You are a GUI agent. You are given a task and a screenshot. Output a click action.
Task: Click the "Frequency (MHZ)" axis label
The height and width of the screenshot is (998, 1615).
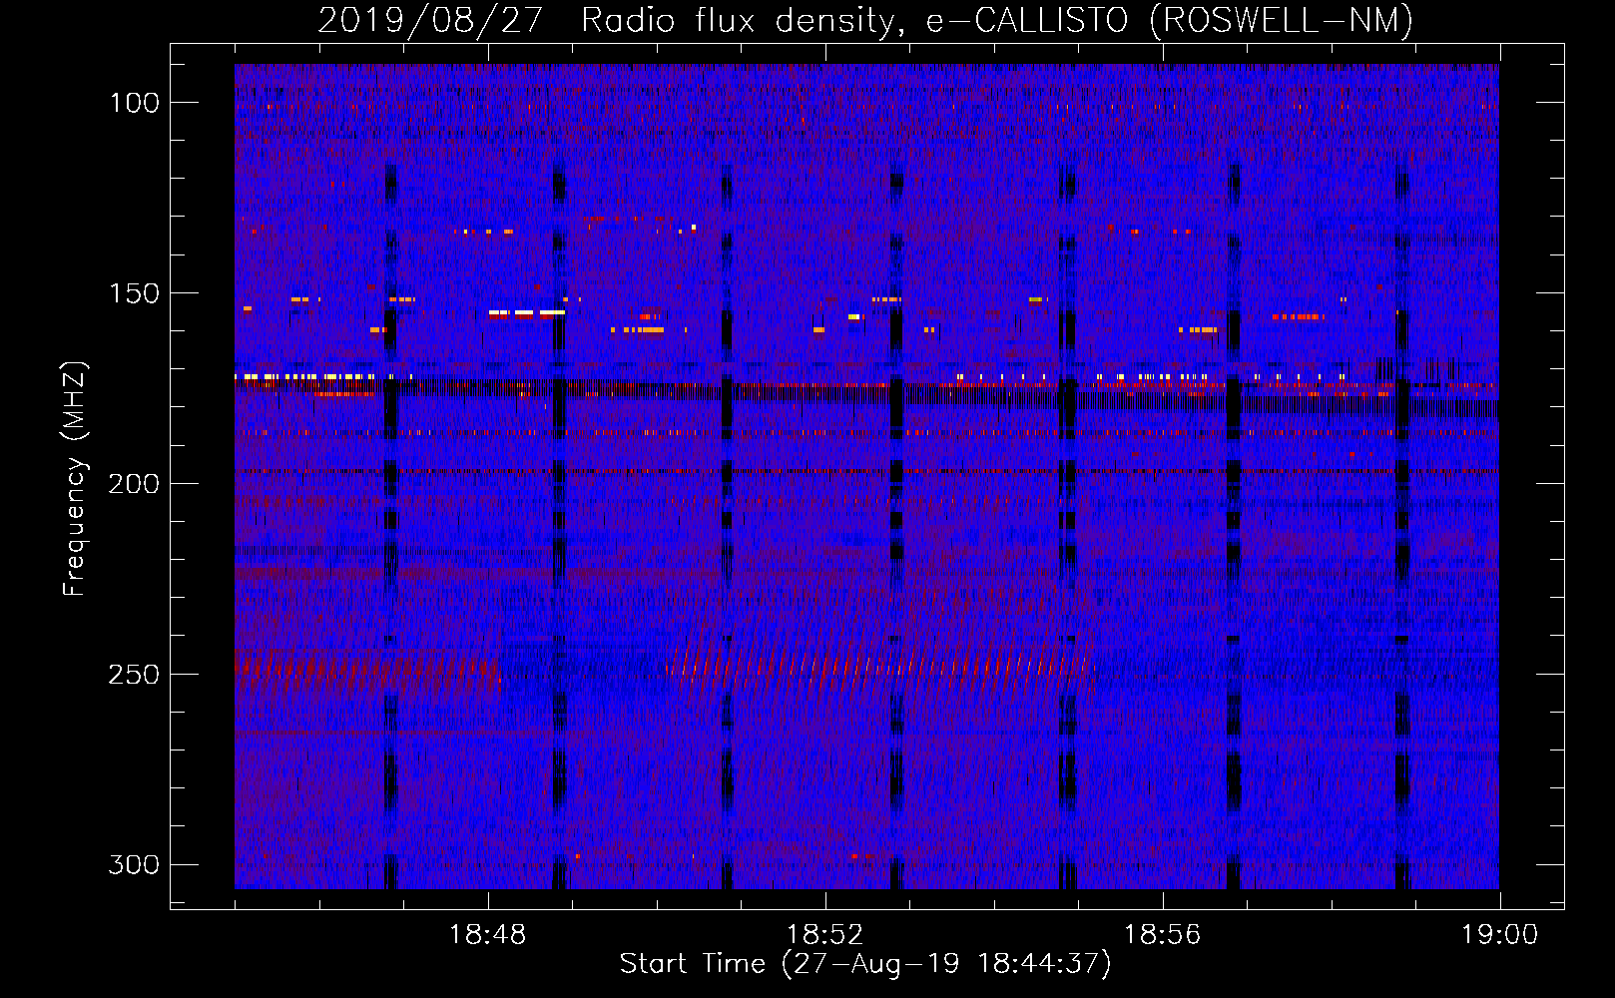75,479
